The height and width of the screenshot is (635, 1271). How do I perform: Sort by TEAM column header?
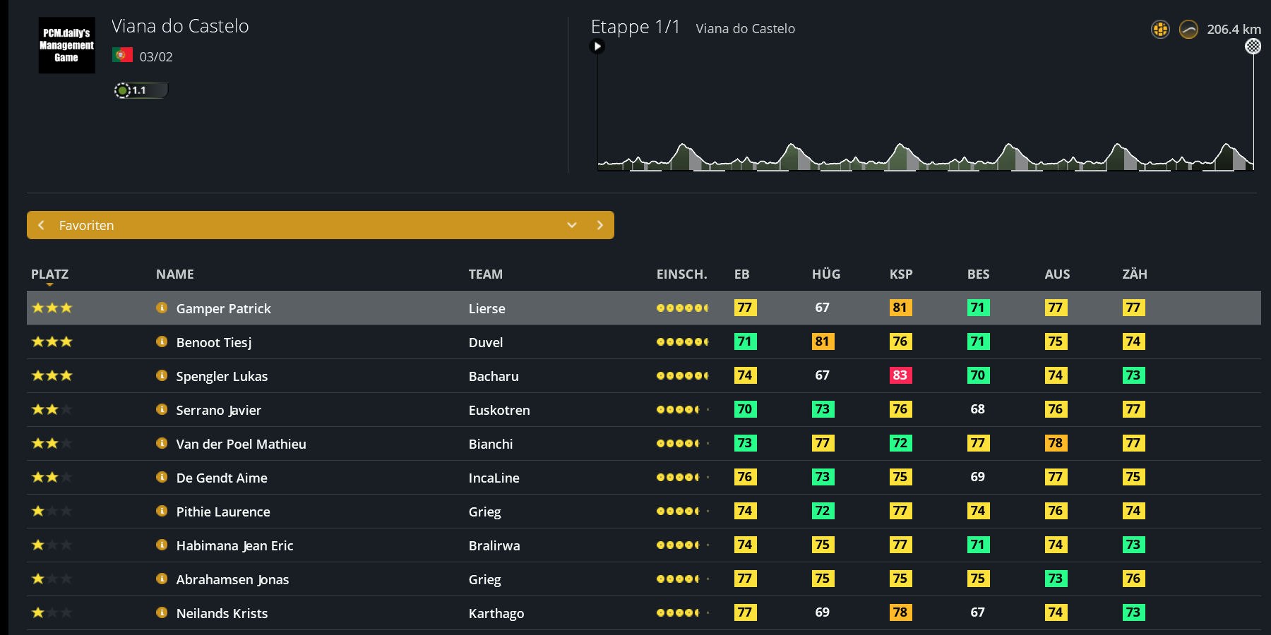point(486,274)
